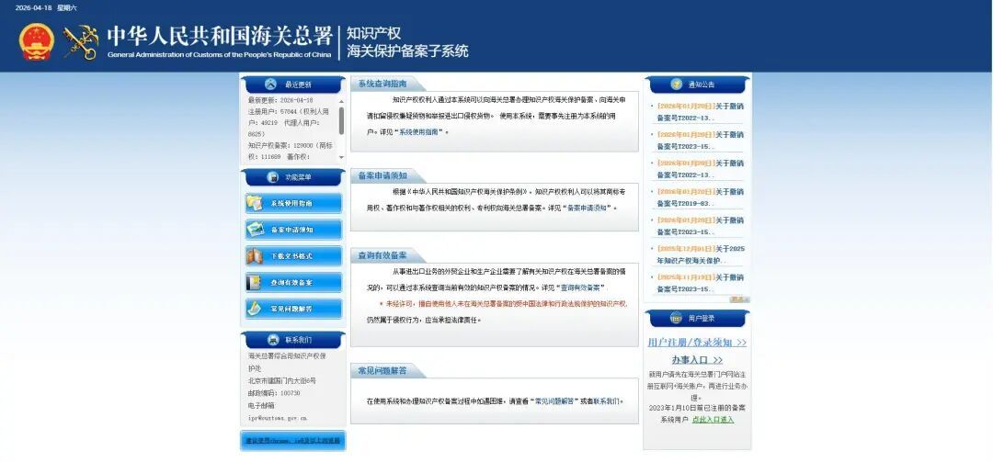Click up arrow of 最近更新 scrollbar

(x=342, y=102)
